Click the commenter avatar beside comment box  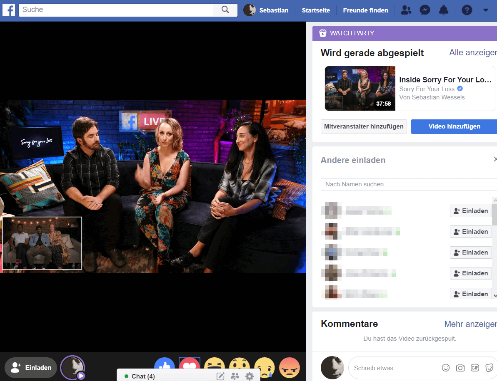tap(332, 368)
